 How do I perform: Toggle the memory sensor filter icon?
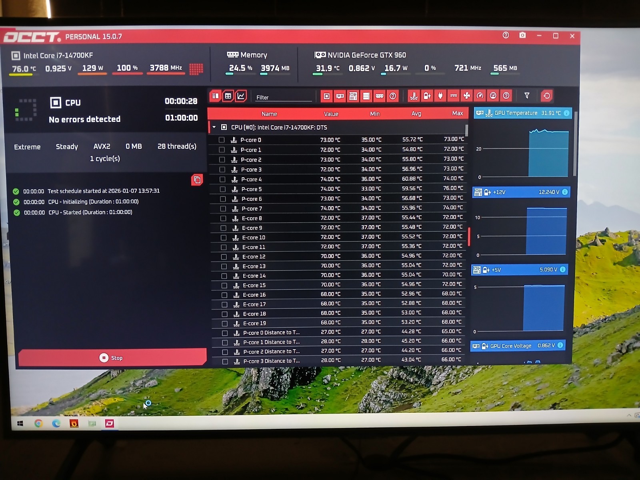(x=379, y=96)
